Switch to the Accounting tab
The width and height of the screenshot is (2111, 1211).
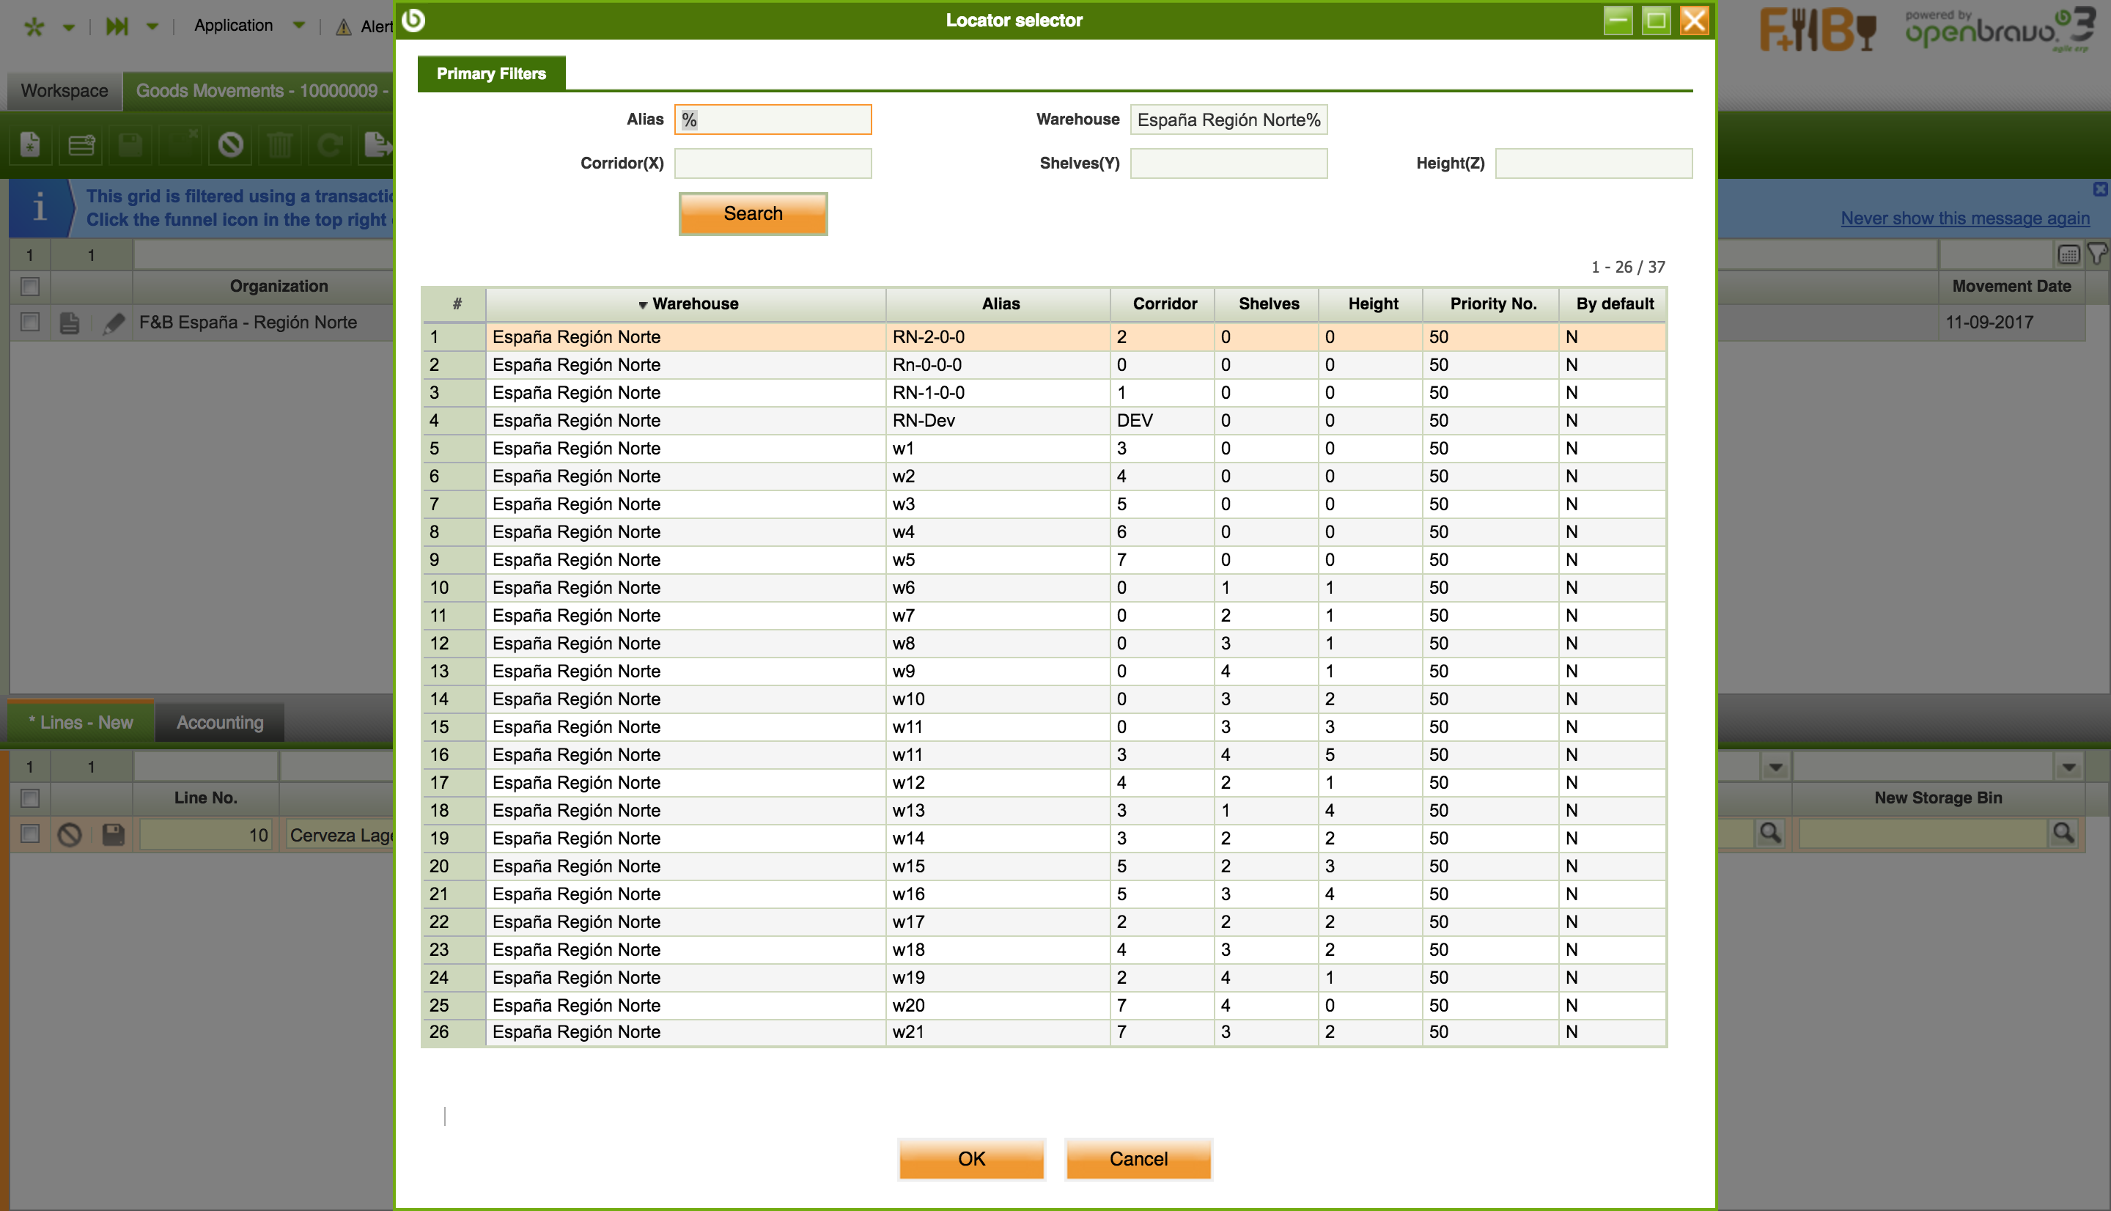[x=219, y=722]
